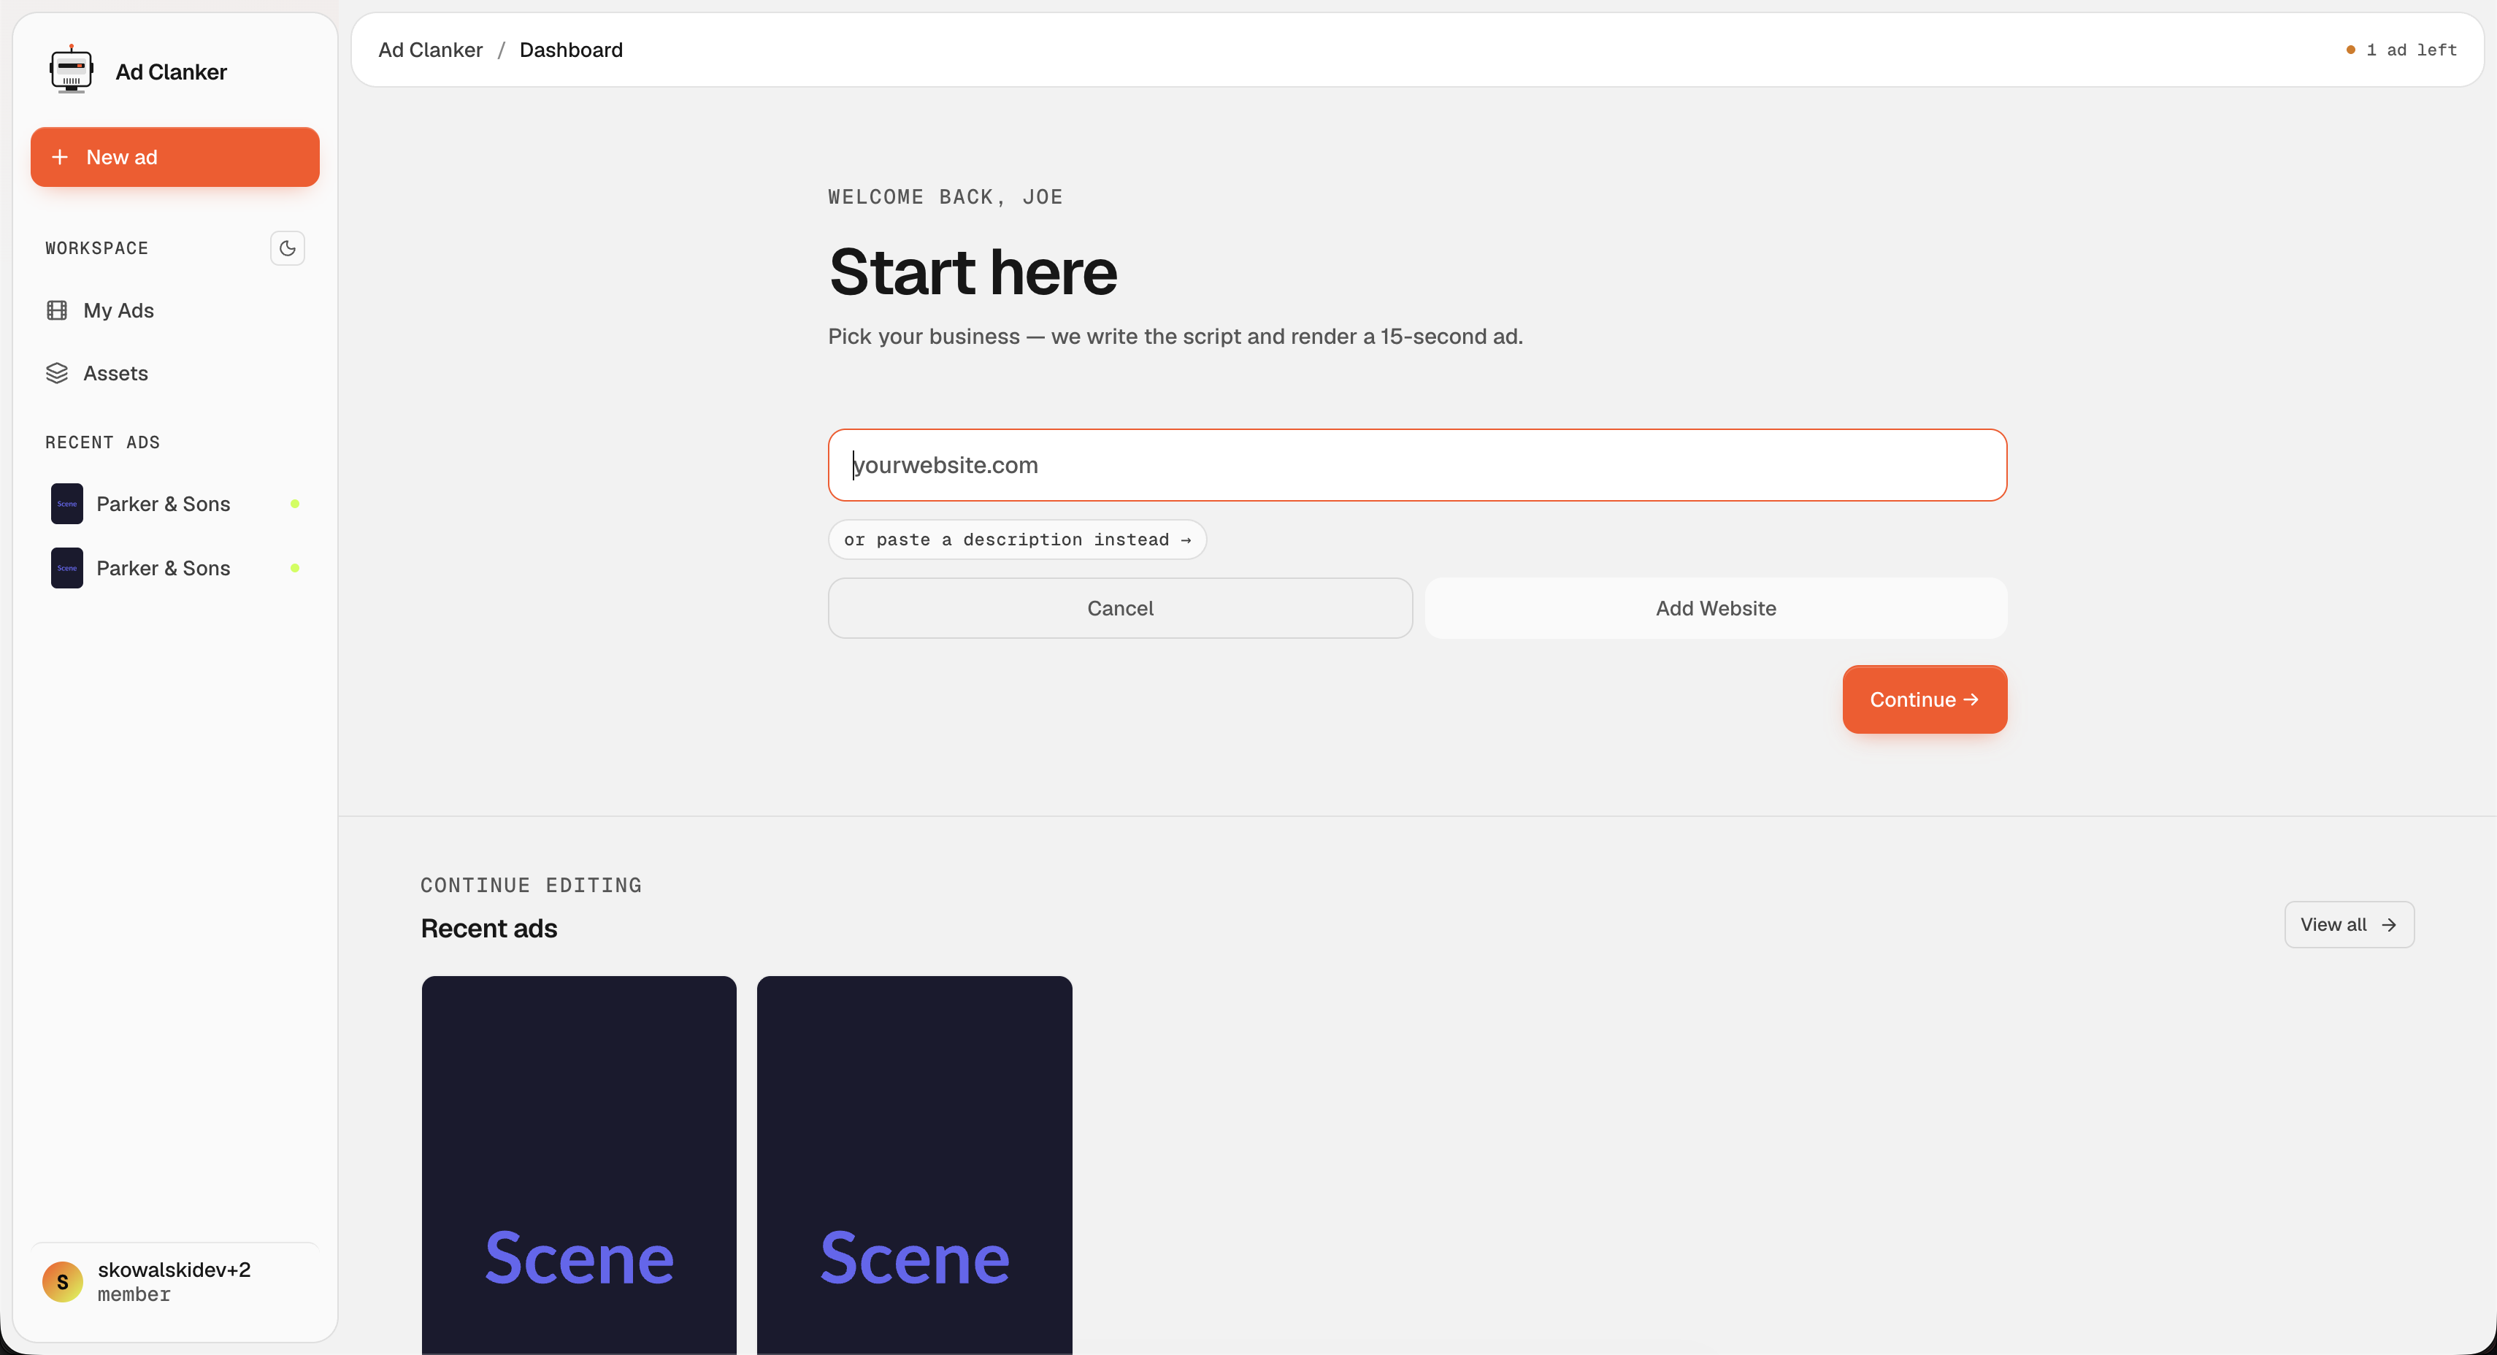Open the second Scene ad card
The width and height of the screenshot is (2497, 1355).
pyautogui.click(x=914, y=1165)
